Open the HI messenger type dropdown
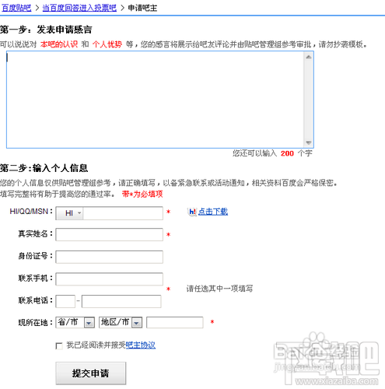Screen dimensions: 385x389 (69, 213)
